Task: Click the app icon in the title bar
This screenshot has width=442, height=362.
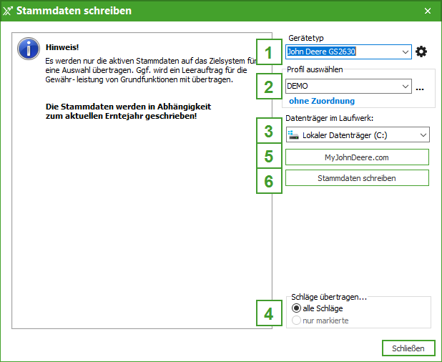Action: pyautogui.click(x=9, y=11)
